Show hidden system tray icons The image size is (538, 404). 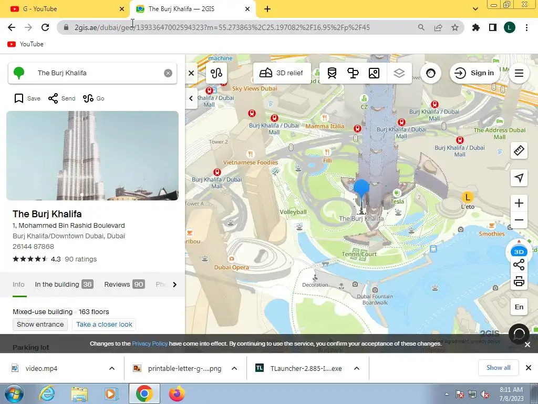tap(447, 394)
